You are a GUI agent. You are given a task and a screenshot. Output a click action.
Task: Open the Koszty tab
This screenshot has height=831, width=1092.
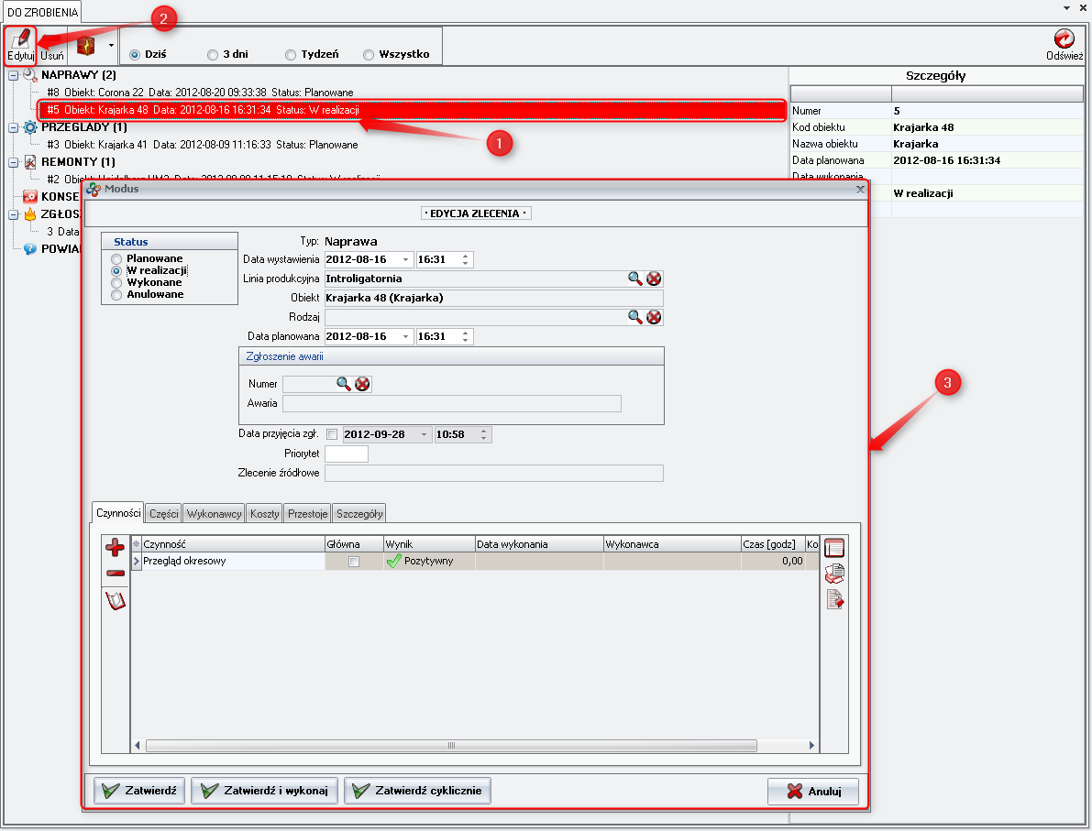click(x=264, y=514)
